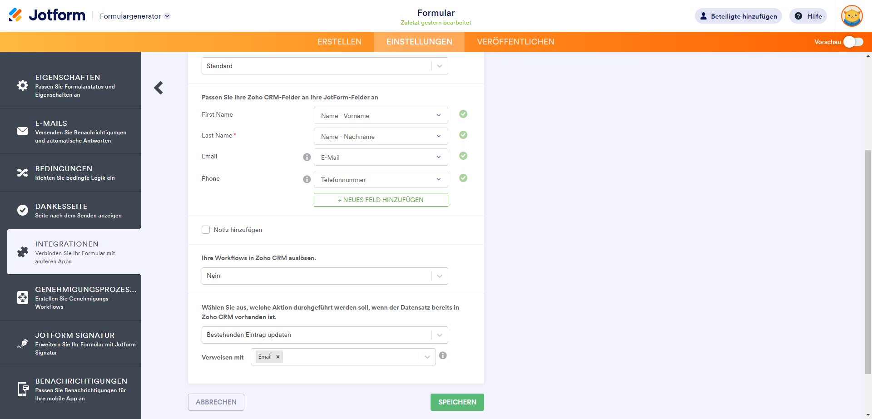Expand the Zoho workflows Nein dropdown
872x419 pixels.
click(325, 276)
